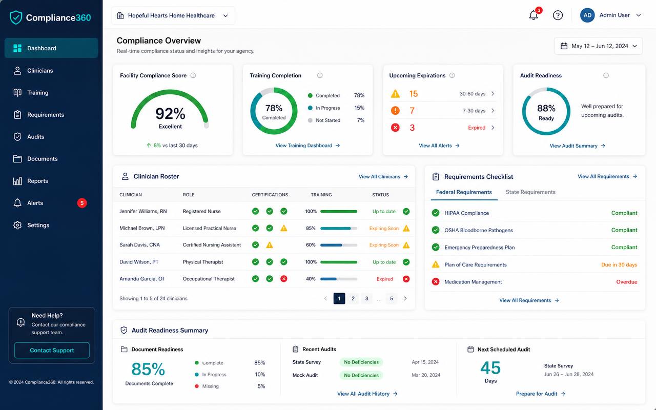Image resolution: width=656 pixels, height=410 pixels.
Task: Click the Audit Readiness Summary shield icon
Action: (124, 331)
